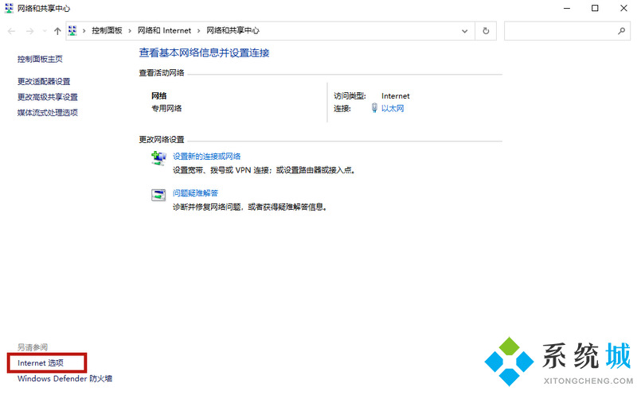This screenshot has height=395, width=637.
Task: Open Windows Defender 防火墙 link
Action: click(64, 378)
